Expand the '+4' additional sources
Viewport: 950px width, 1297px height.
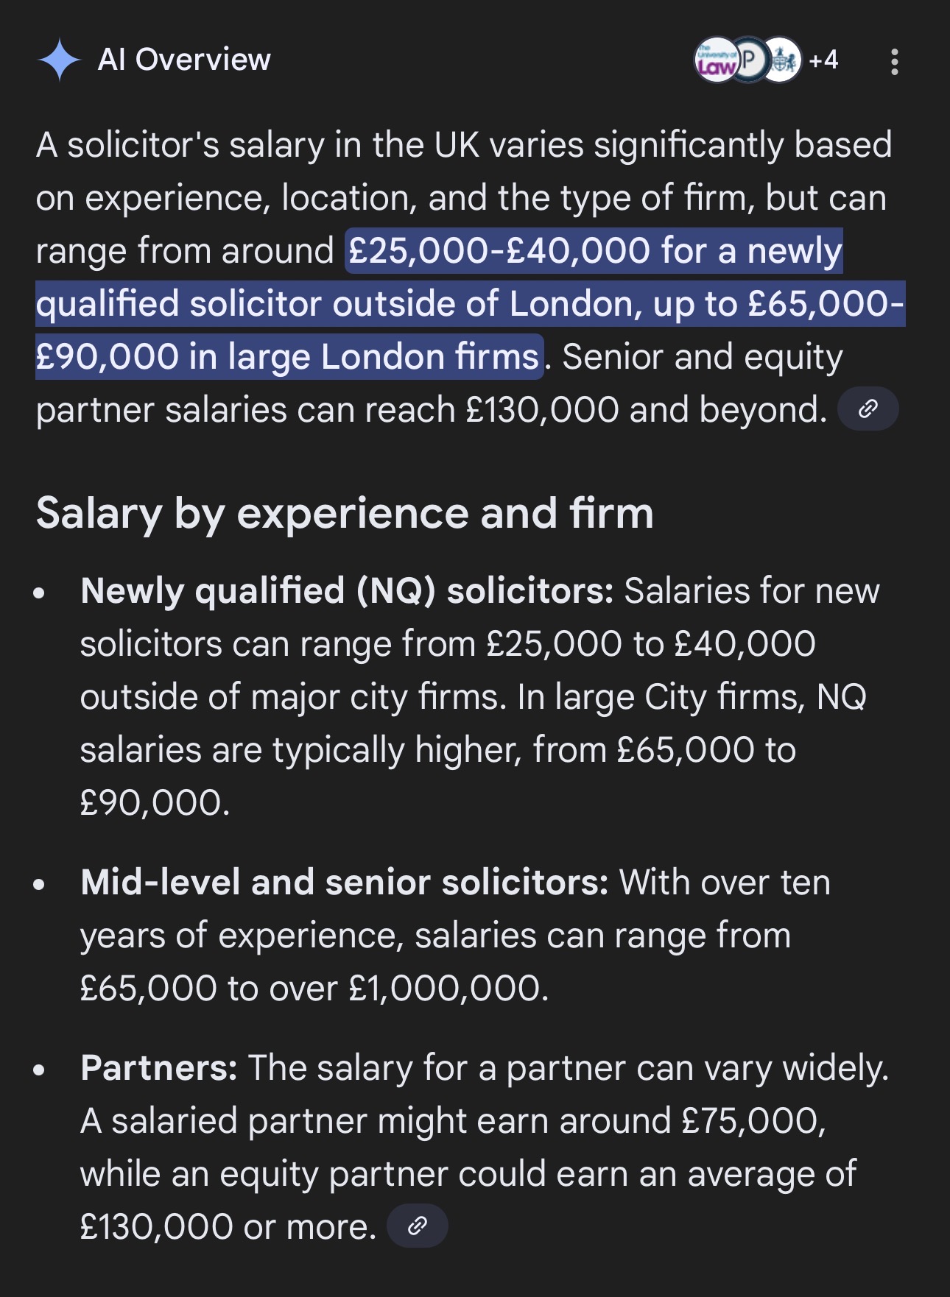click(x=823, y=60)
